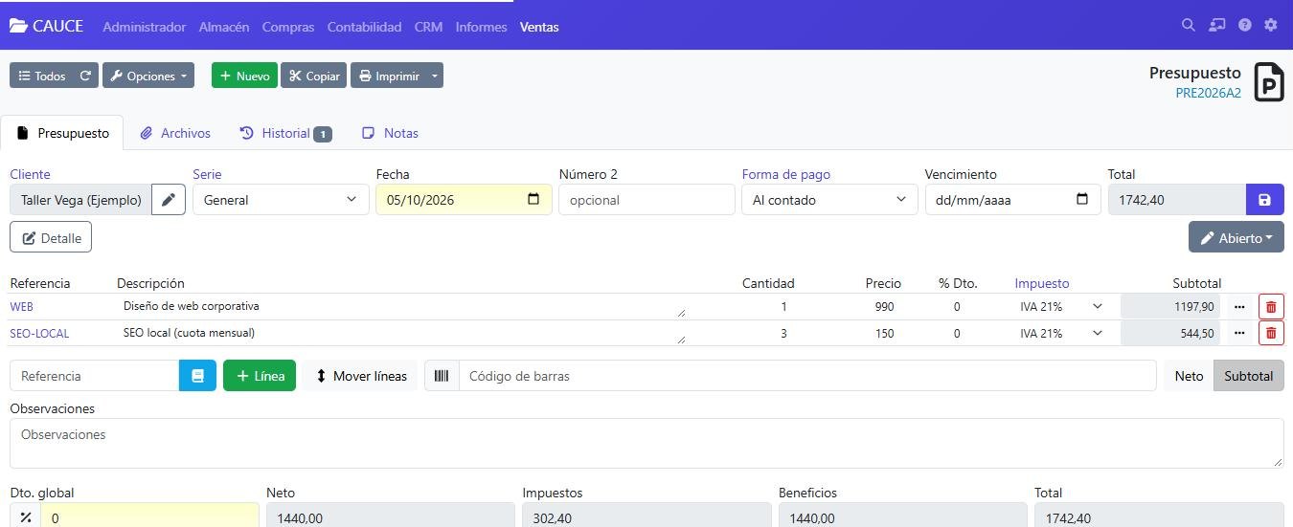Viewport: 1293px width, 527px height.
Task: Open the search magnifier icon
Action: pos(1189,25)
